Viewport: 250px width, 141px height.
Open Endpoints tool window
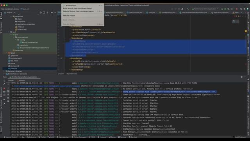coord(31,137)
